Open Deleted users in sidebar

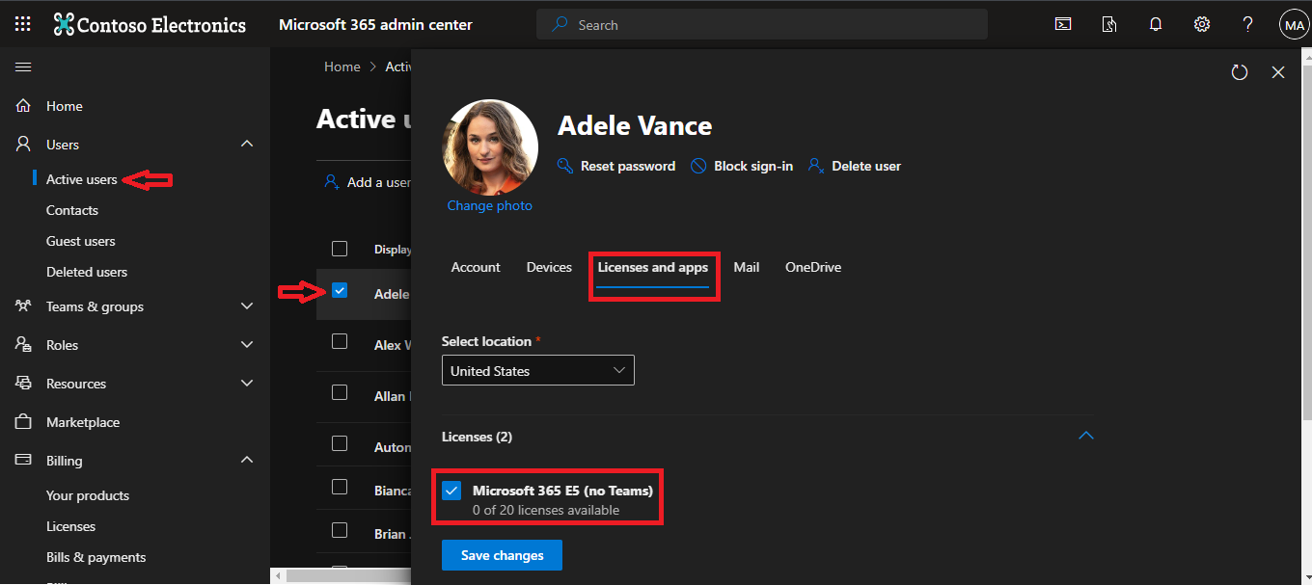pyautogui.click(x=87, y=272)
